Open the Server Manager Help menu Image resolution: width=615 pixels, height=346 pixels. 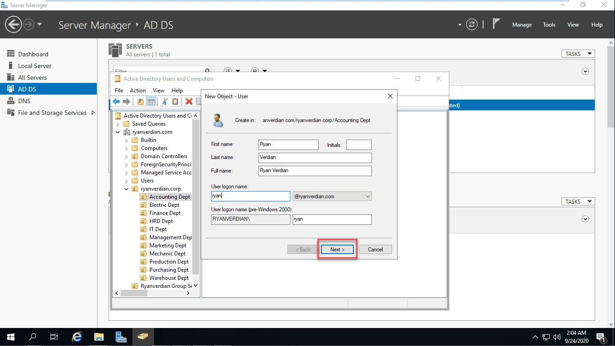(597, 25)
